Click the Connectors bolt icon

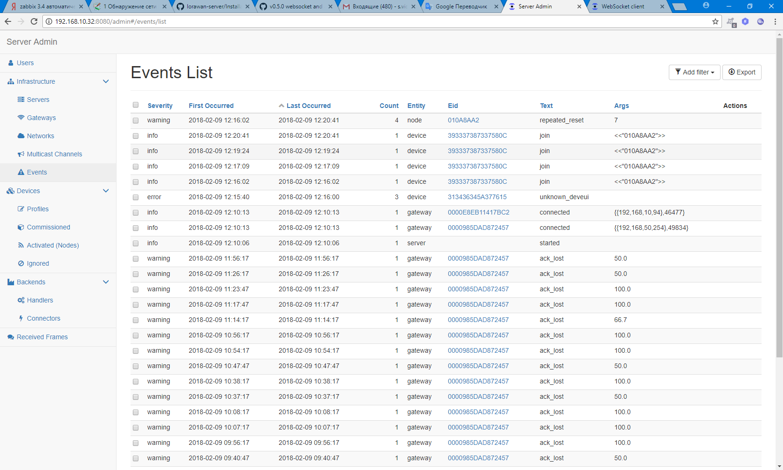click(x=21, y=318)
